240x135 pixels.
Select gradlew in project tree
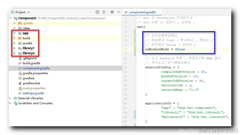(29, 78)
